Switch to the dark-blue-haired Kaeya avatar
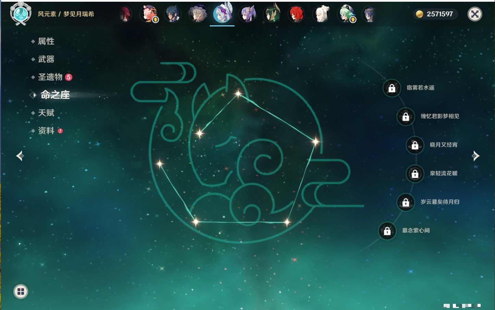 [x=173, y=14]
